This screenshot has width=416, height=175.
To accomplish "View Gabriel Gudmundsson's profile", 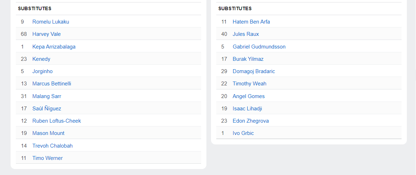I will point(259,47).
